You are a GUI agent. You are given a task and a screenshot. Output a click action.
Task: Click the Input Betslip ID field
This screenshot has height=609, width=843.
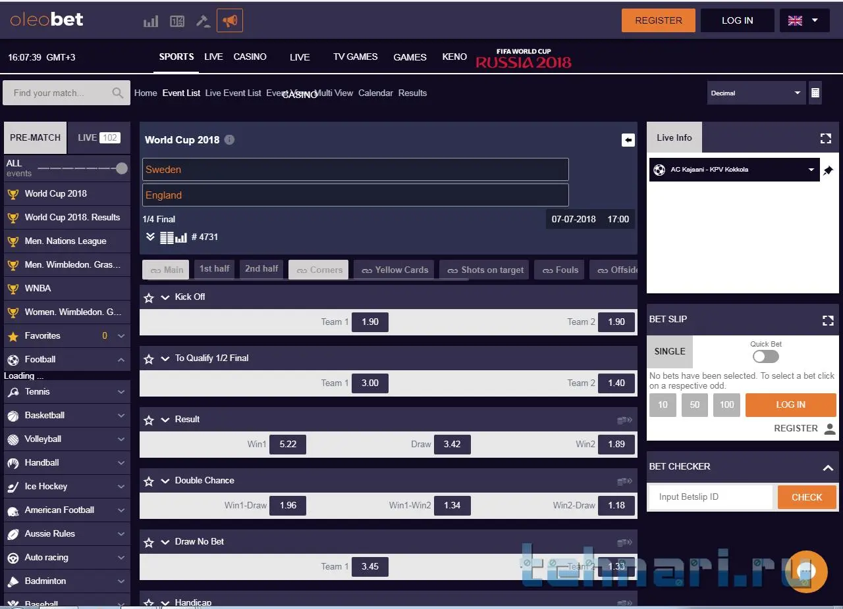[x=711, y=497]
